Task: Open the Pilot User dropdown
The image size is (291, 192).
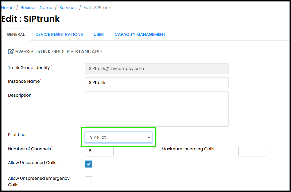Action: click(x=118, y=137)
